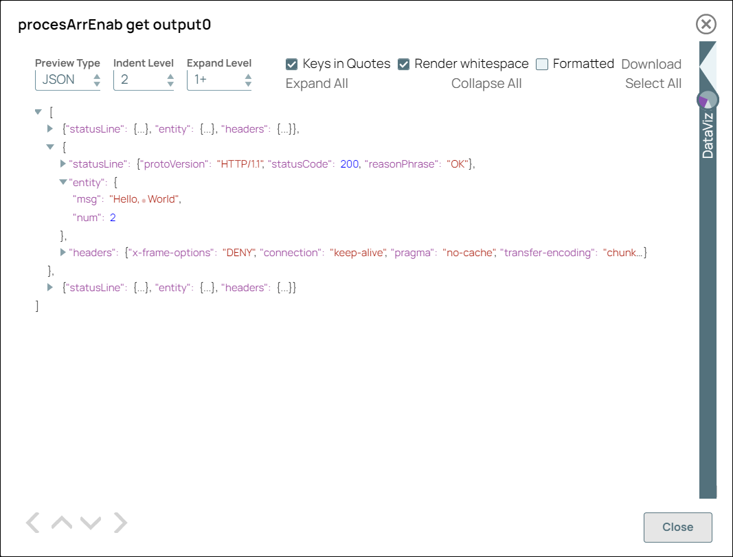The width and height of the screenshot is (733, 557).
Task: Click the Select All option
Action: click(x=653, y=83)
